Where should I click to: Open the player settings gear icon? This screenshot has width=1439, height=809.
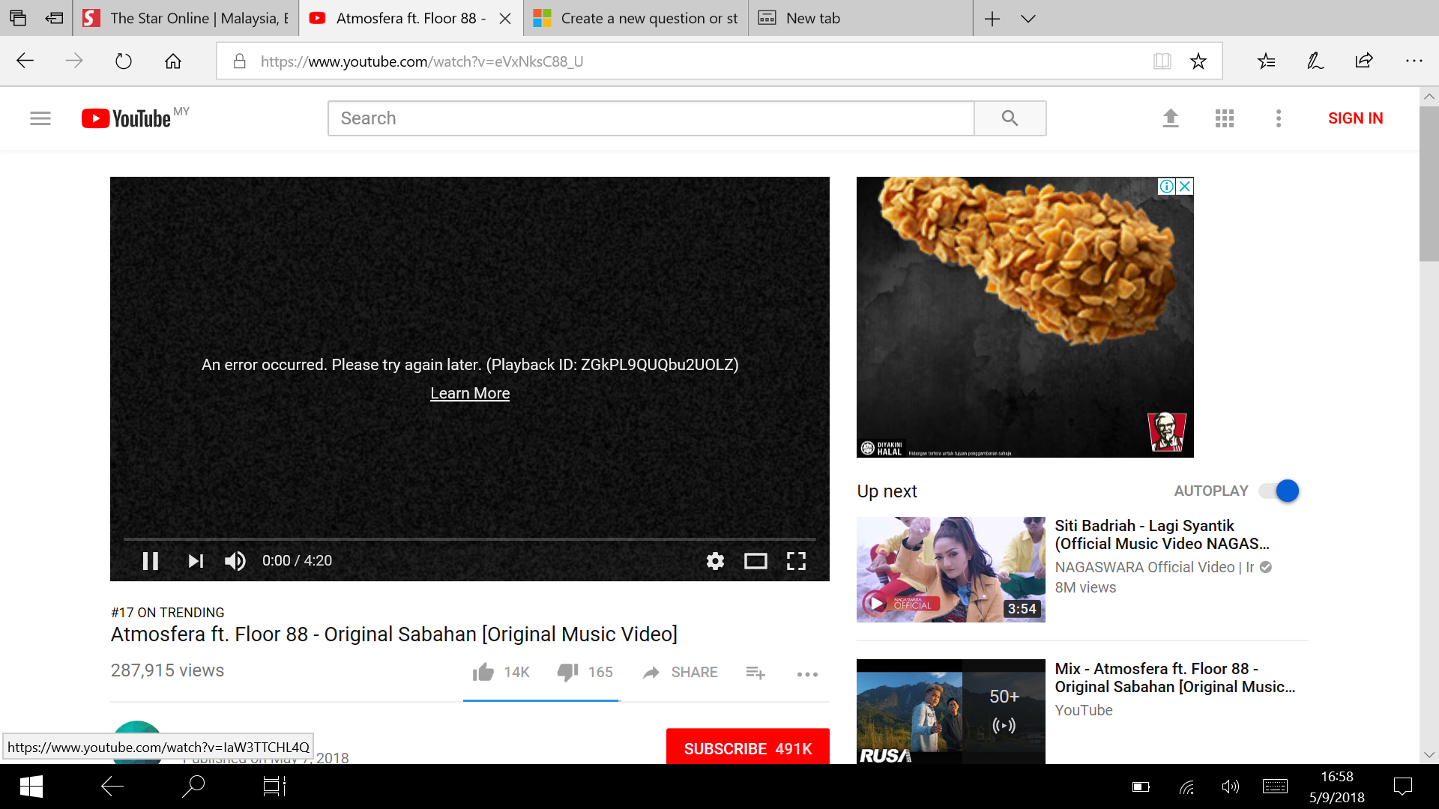click(x=715, y=561)
